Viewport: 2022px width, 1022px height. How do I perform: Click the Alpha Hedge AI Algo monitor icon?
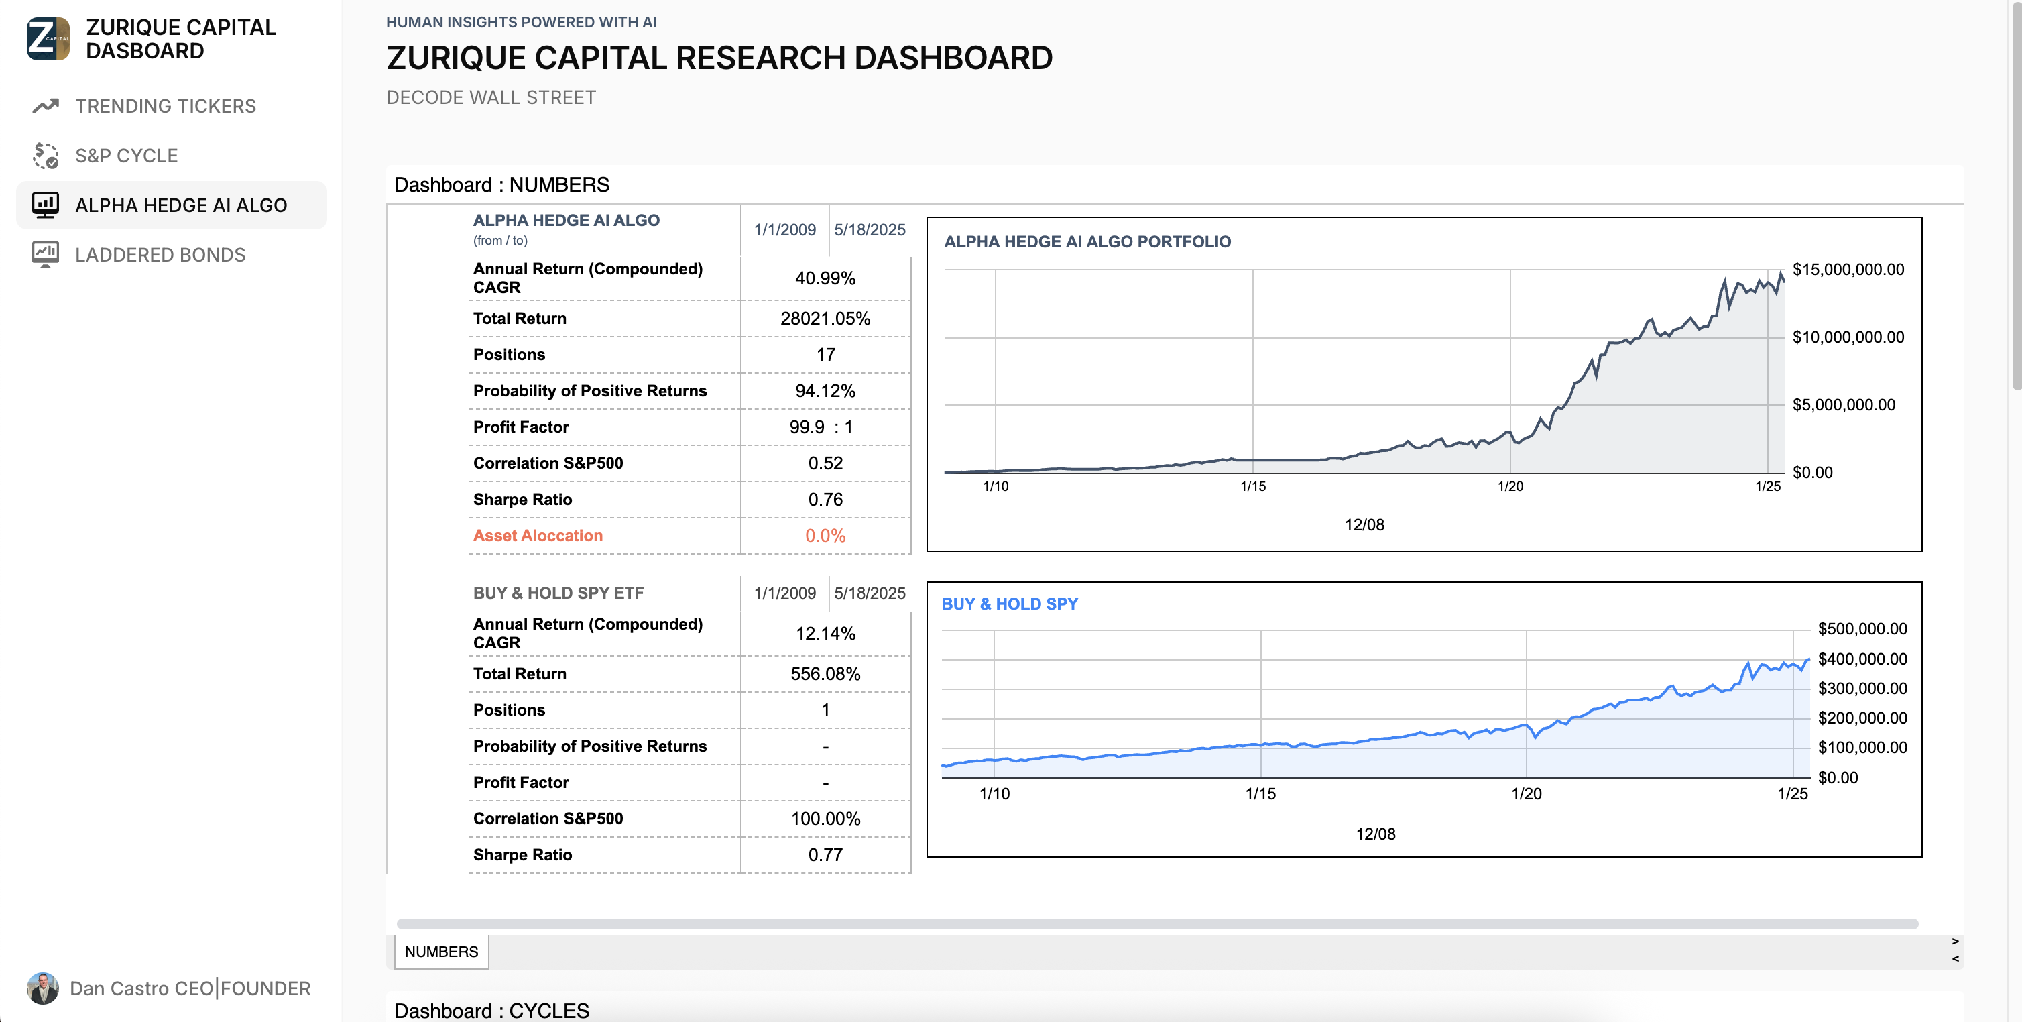(x=46, y=205)
